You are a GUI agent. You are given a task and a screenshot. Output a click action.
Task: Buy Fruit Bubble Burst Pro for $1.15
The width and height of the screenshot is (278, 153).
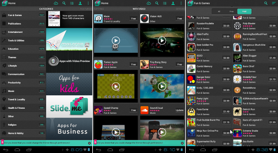[x=226, y=122]
